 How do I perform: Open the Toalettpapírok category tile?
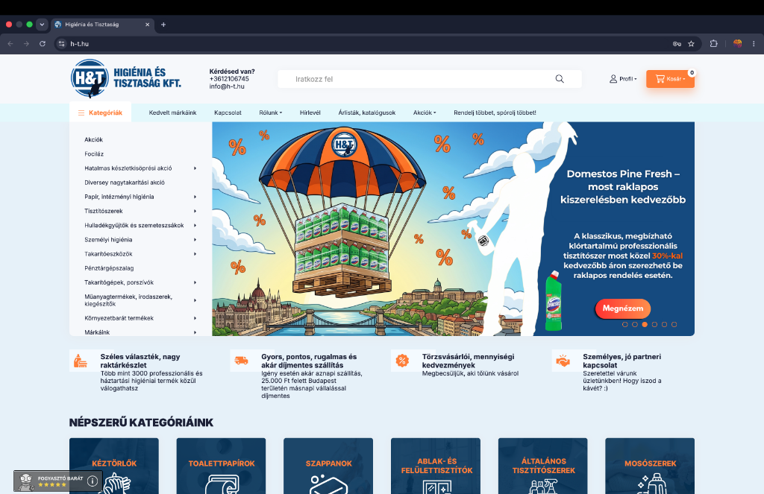221,466
